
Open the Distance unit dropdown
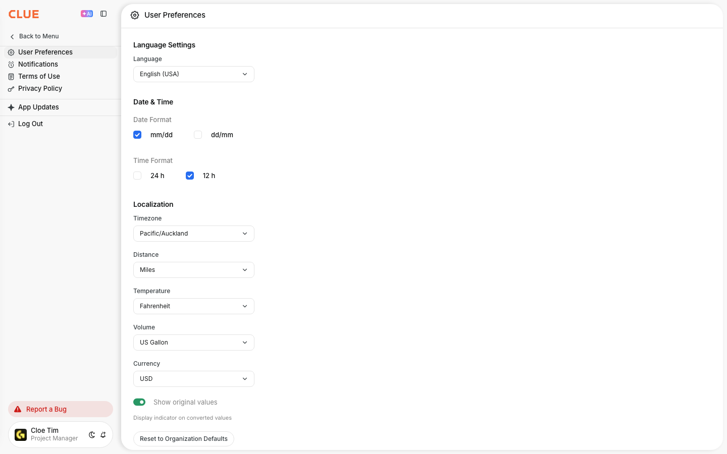(194, 270)
